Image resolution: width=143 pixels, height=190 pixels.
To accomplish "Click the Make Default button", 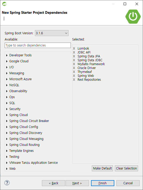I will (102, 168).
